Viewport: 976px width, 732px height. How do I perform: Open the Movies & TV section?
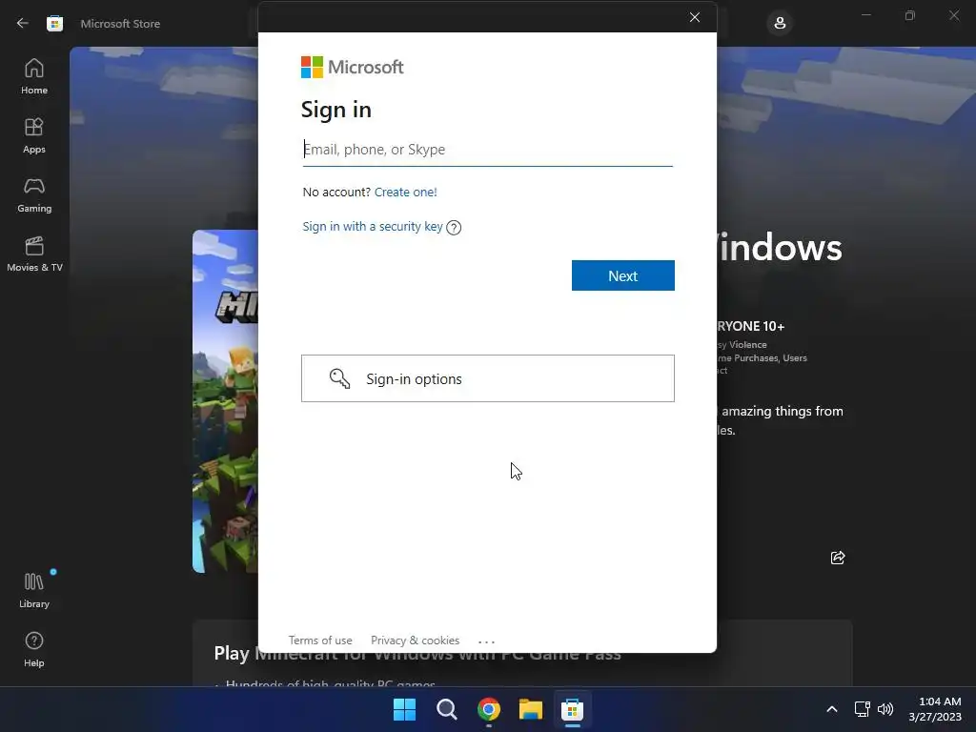point(34,254)
